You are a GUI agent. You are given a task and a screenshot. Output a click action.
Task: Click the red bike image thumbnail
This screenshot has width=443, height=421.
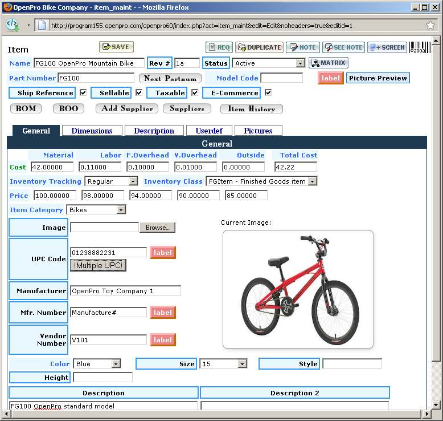[x=297, y=289]
